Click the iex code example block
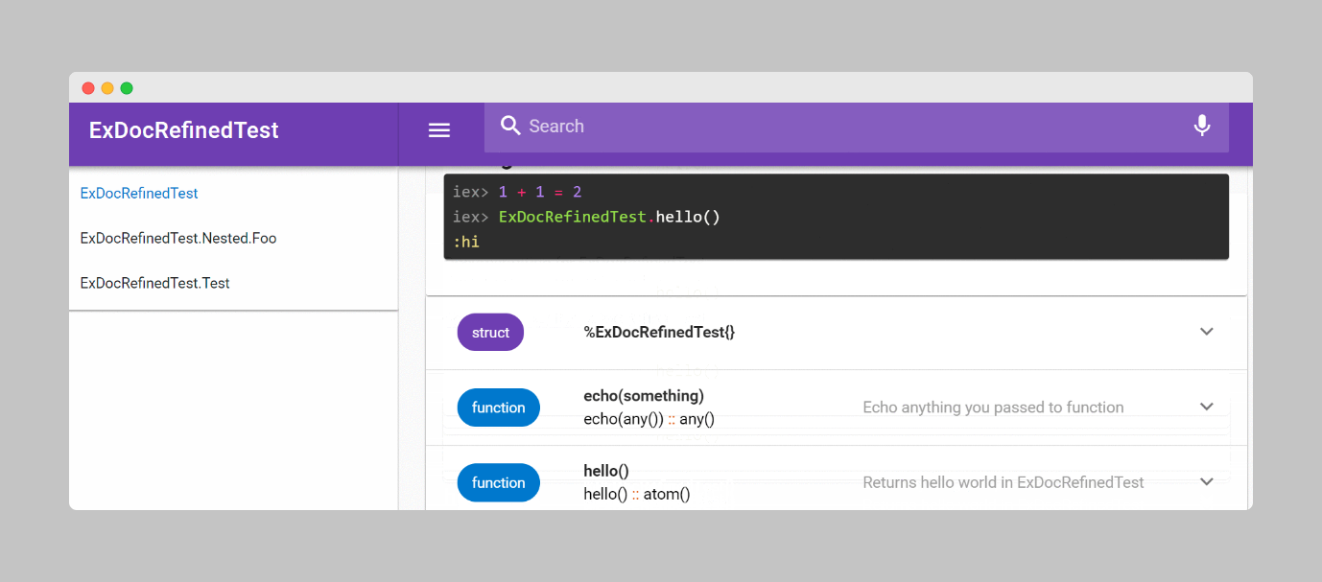Image resolution: width=1322 pixels, height=582 pixels. pyautogui.click(x=836, y=217)
